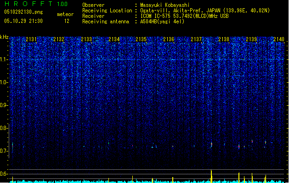The width and height of the screenshot is (289, 183).
Task: Select the file name 0510292130.png
Action: pos(23,12)
